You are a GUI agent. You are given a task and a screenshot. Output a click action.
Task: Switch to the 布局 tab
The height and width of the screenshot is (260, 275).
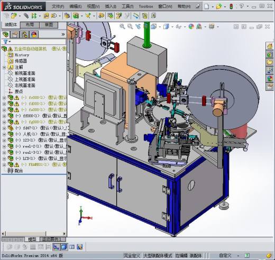click(30, 25)
